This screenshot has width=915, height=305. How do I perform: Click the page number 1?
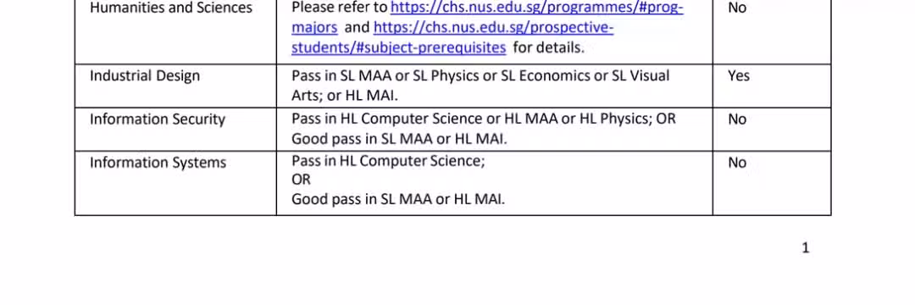(806, 248)
